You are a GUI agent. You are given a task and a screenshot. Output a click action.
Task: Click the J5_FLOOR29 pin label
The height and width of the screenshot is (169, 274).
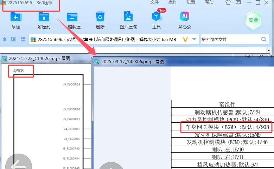click(71, 84)
